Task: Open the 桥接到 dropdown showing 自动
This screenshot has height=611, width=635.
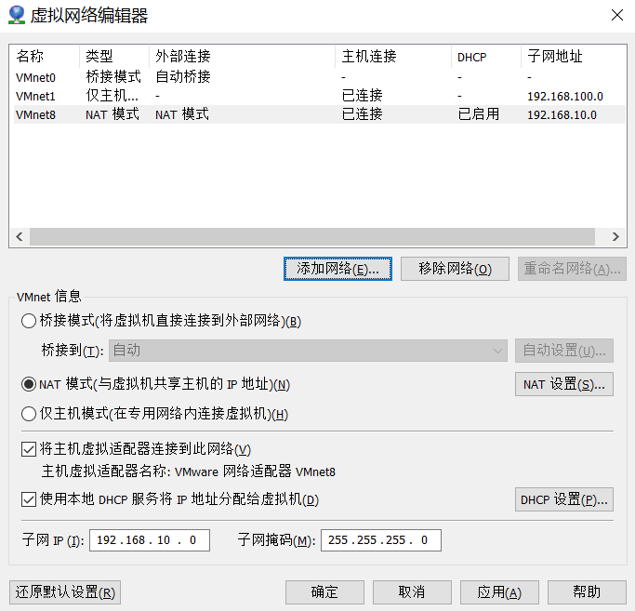Action: [x=308, y=351]
